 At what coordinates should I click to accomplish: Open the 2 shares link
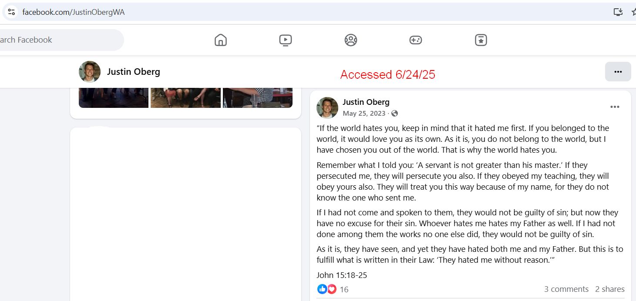610,289
